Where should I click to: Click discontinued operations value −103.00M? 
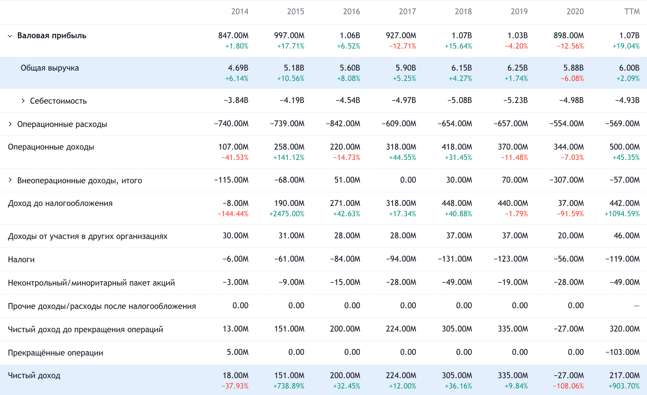pos(622,352)
